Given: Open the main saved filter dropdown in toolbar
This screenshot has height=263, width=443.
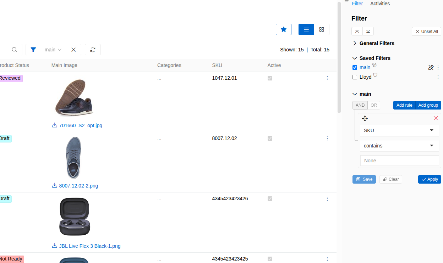Looking at the screenshot, I should tap(53, 50).
